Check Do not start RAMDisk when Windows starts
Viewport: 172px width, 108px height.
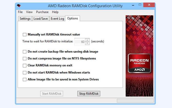pyautogui.click(x=25, y=73)
